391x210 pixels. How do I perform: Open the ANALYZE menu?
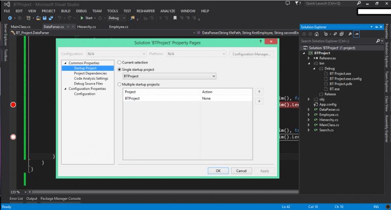168,11
